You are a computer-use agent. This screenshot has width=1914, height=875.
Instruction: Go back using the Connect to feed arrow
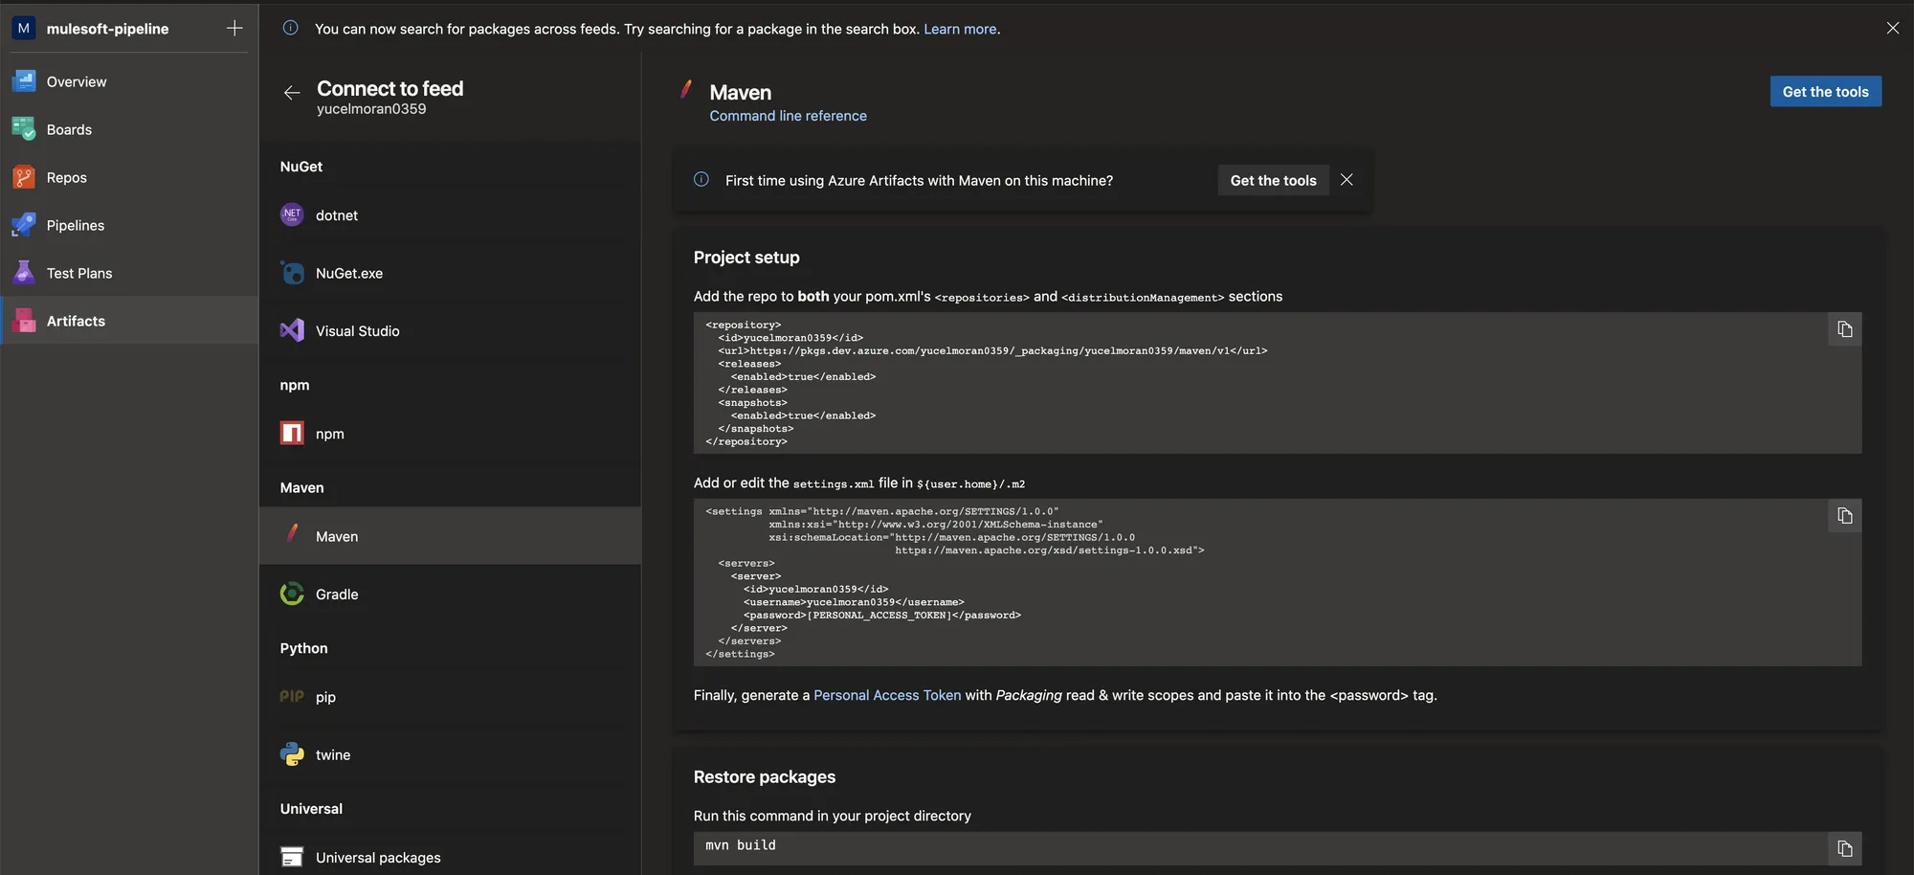click(x=292, y=93)
